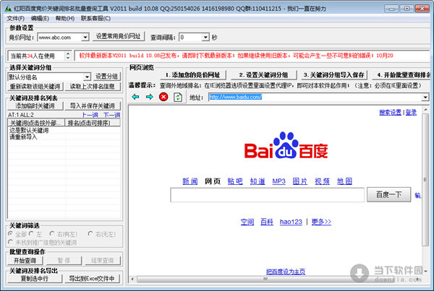Screen dimensions: 434x291
Task: Click the 地址 URL address field
Action: [315, 97]
